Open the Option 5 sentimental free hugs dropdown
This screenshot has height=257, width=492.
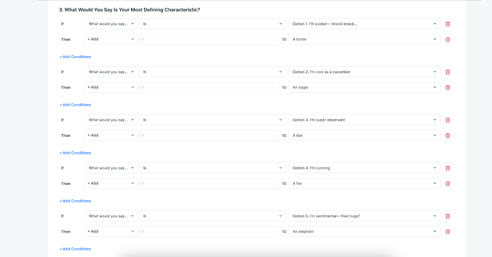pos(364,216)
